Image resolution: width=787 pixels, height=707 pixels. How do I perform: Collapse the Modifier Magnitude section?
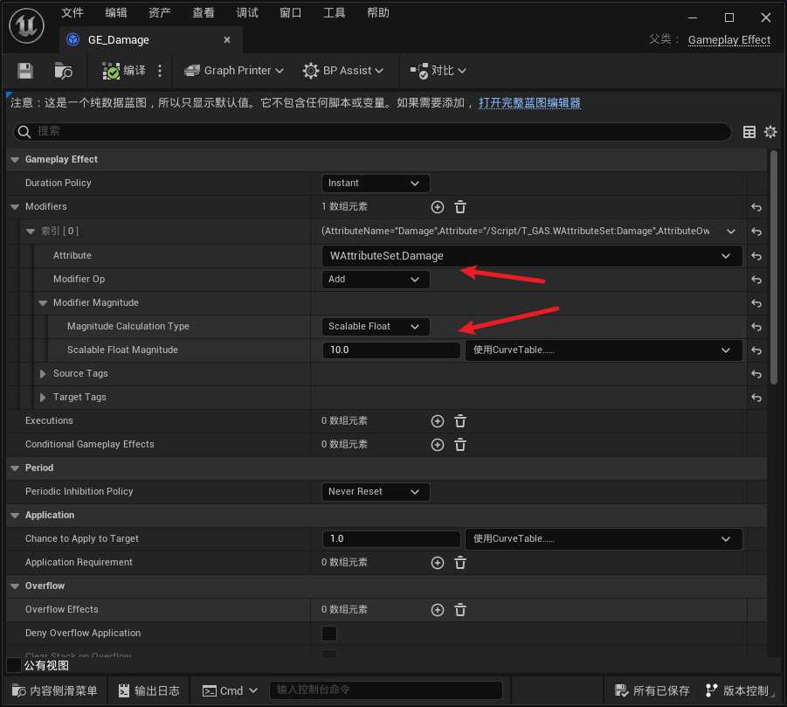(44, 303)
